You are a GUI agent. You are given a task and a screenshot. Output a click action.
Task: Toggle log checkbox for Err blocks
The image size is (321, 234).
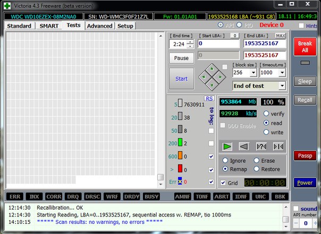[211, 181]
